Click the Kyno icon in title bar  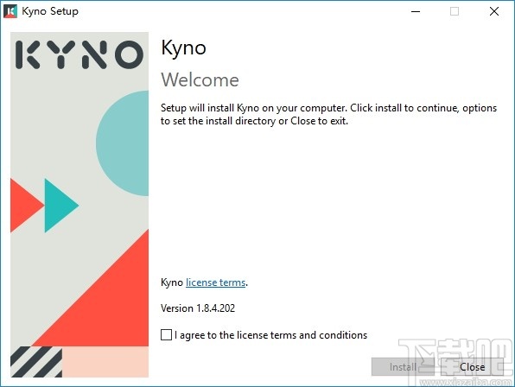click(10, 11)
